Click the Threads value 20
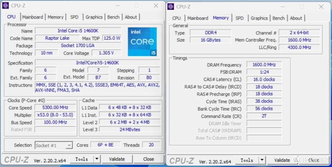This screenshot has height=167, width=332. point(151,145)
